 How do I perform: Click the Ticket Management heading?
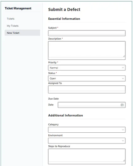[x=18, y=8]
